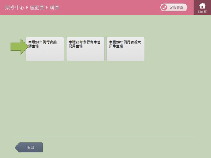Call the 客服專線 customer service hotline
Viewport: 211px width, 158px height.
[173, 7]
